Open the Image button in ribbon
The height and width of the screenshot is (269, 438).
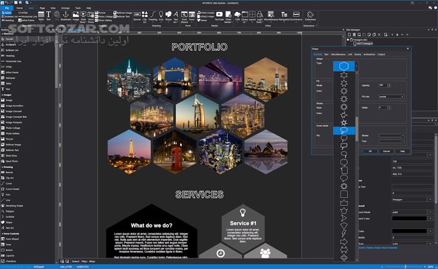click(x=76, y=16)
